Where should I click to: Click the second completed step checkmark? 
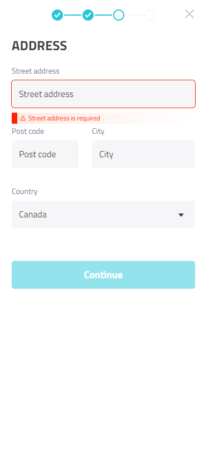88,15
